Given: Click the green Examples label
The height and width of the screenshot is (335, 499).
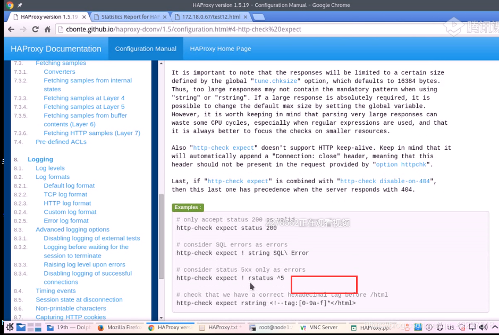Looking at the screenshot, I should pyautogui.click(x=188, y=208).
